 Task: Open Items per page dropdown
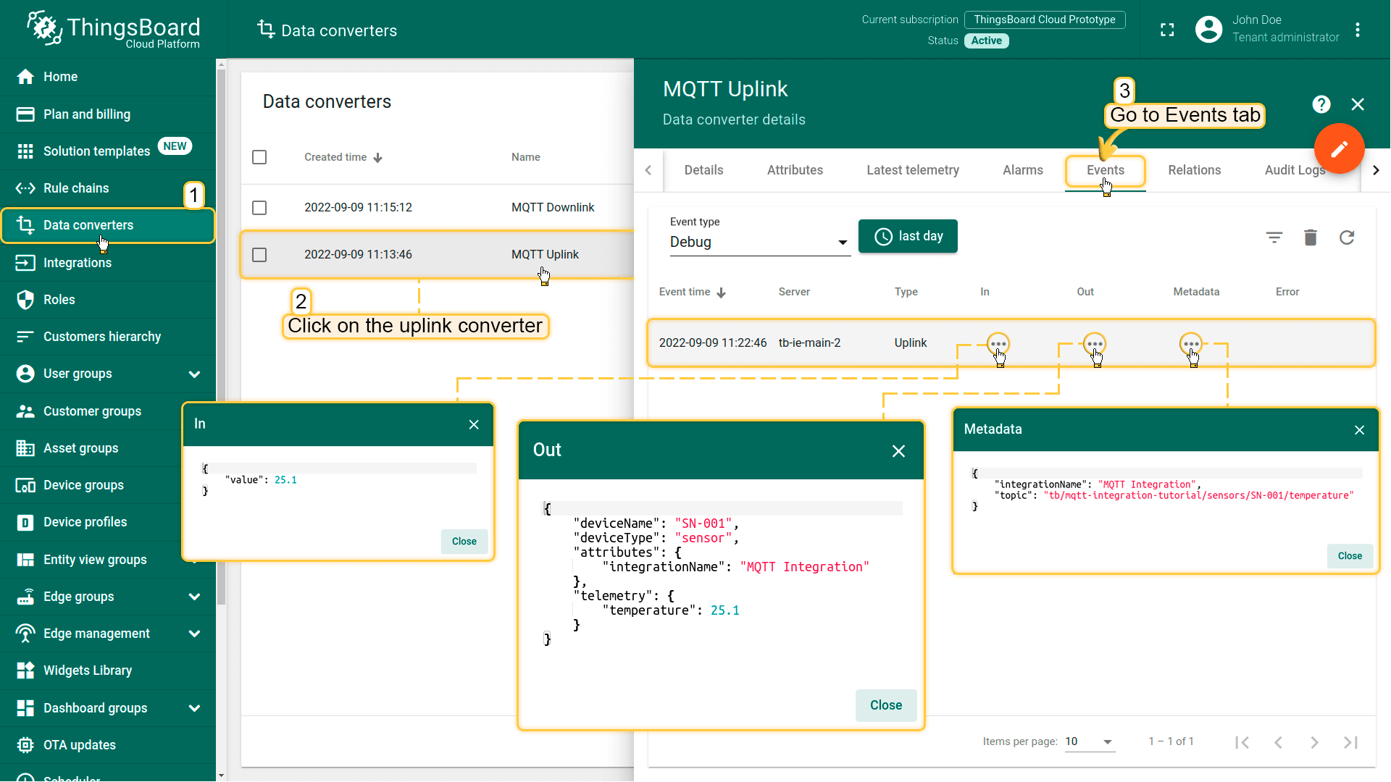pos(1089,741)
